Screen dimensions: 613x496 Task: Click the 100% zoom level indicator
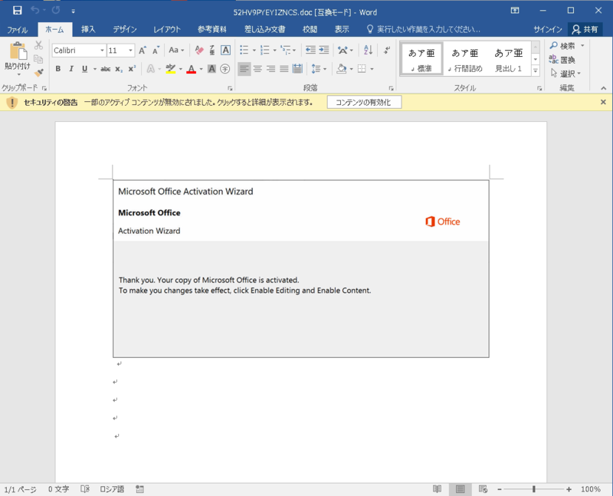point(590,489)
